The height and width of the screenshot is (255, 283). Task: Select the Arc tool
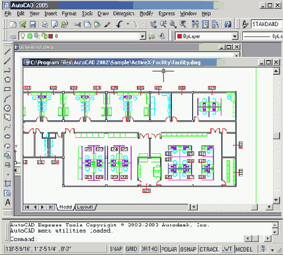click(x=7, y=99)
